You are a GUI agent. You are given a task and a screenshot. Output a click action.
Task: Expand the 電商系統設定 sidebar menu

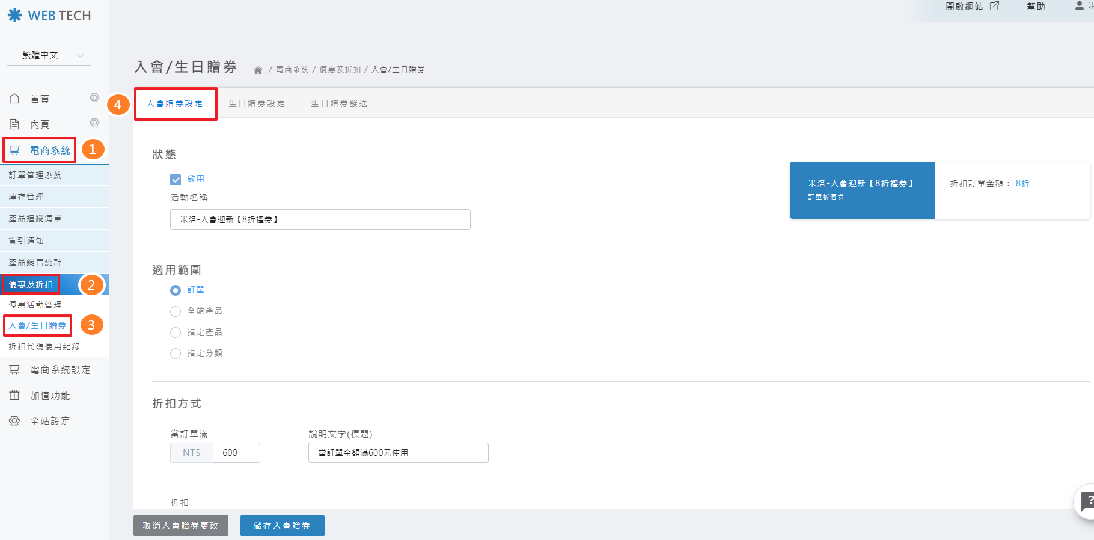point(60,370)
